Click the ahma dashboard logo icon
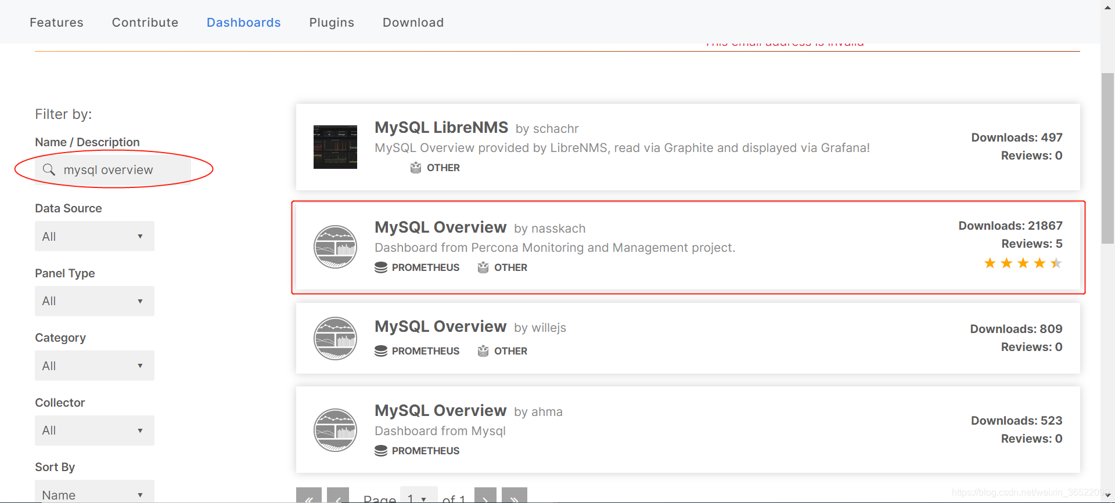This screenshot has width=1115, height=503. [x=335, y=430]
